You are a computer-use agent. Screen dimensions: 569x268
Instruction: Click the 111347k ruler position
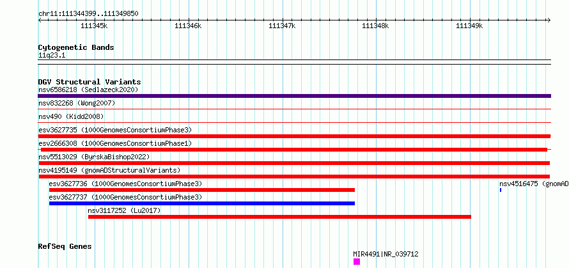(282, 26)
